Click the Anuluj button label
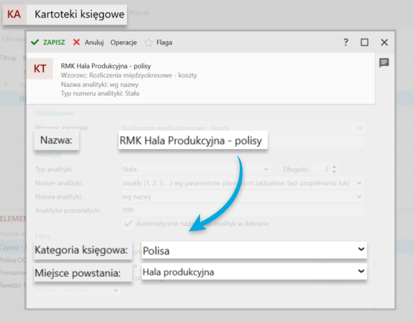 click(x=94, y=43)
